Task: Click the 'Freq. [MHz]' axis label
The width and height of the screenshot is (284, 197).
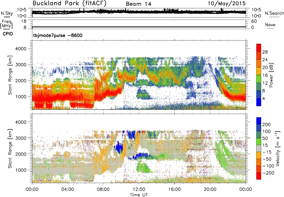Action: point(6,24)
